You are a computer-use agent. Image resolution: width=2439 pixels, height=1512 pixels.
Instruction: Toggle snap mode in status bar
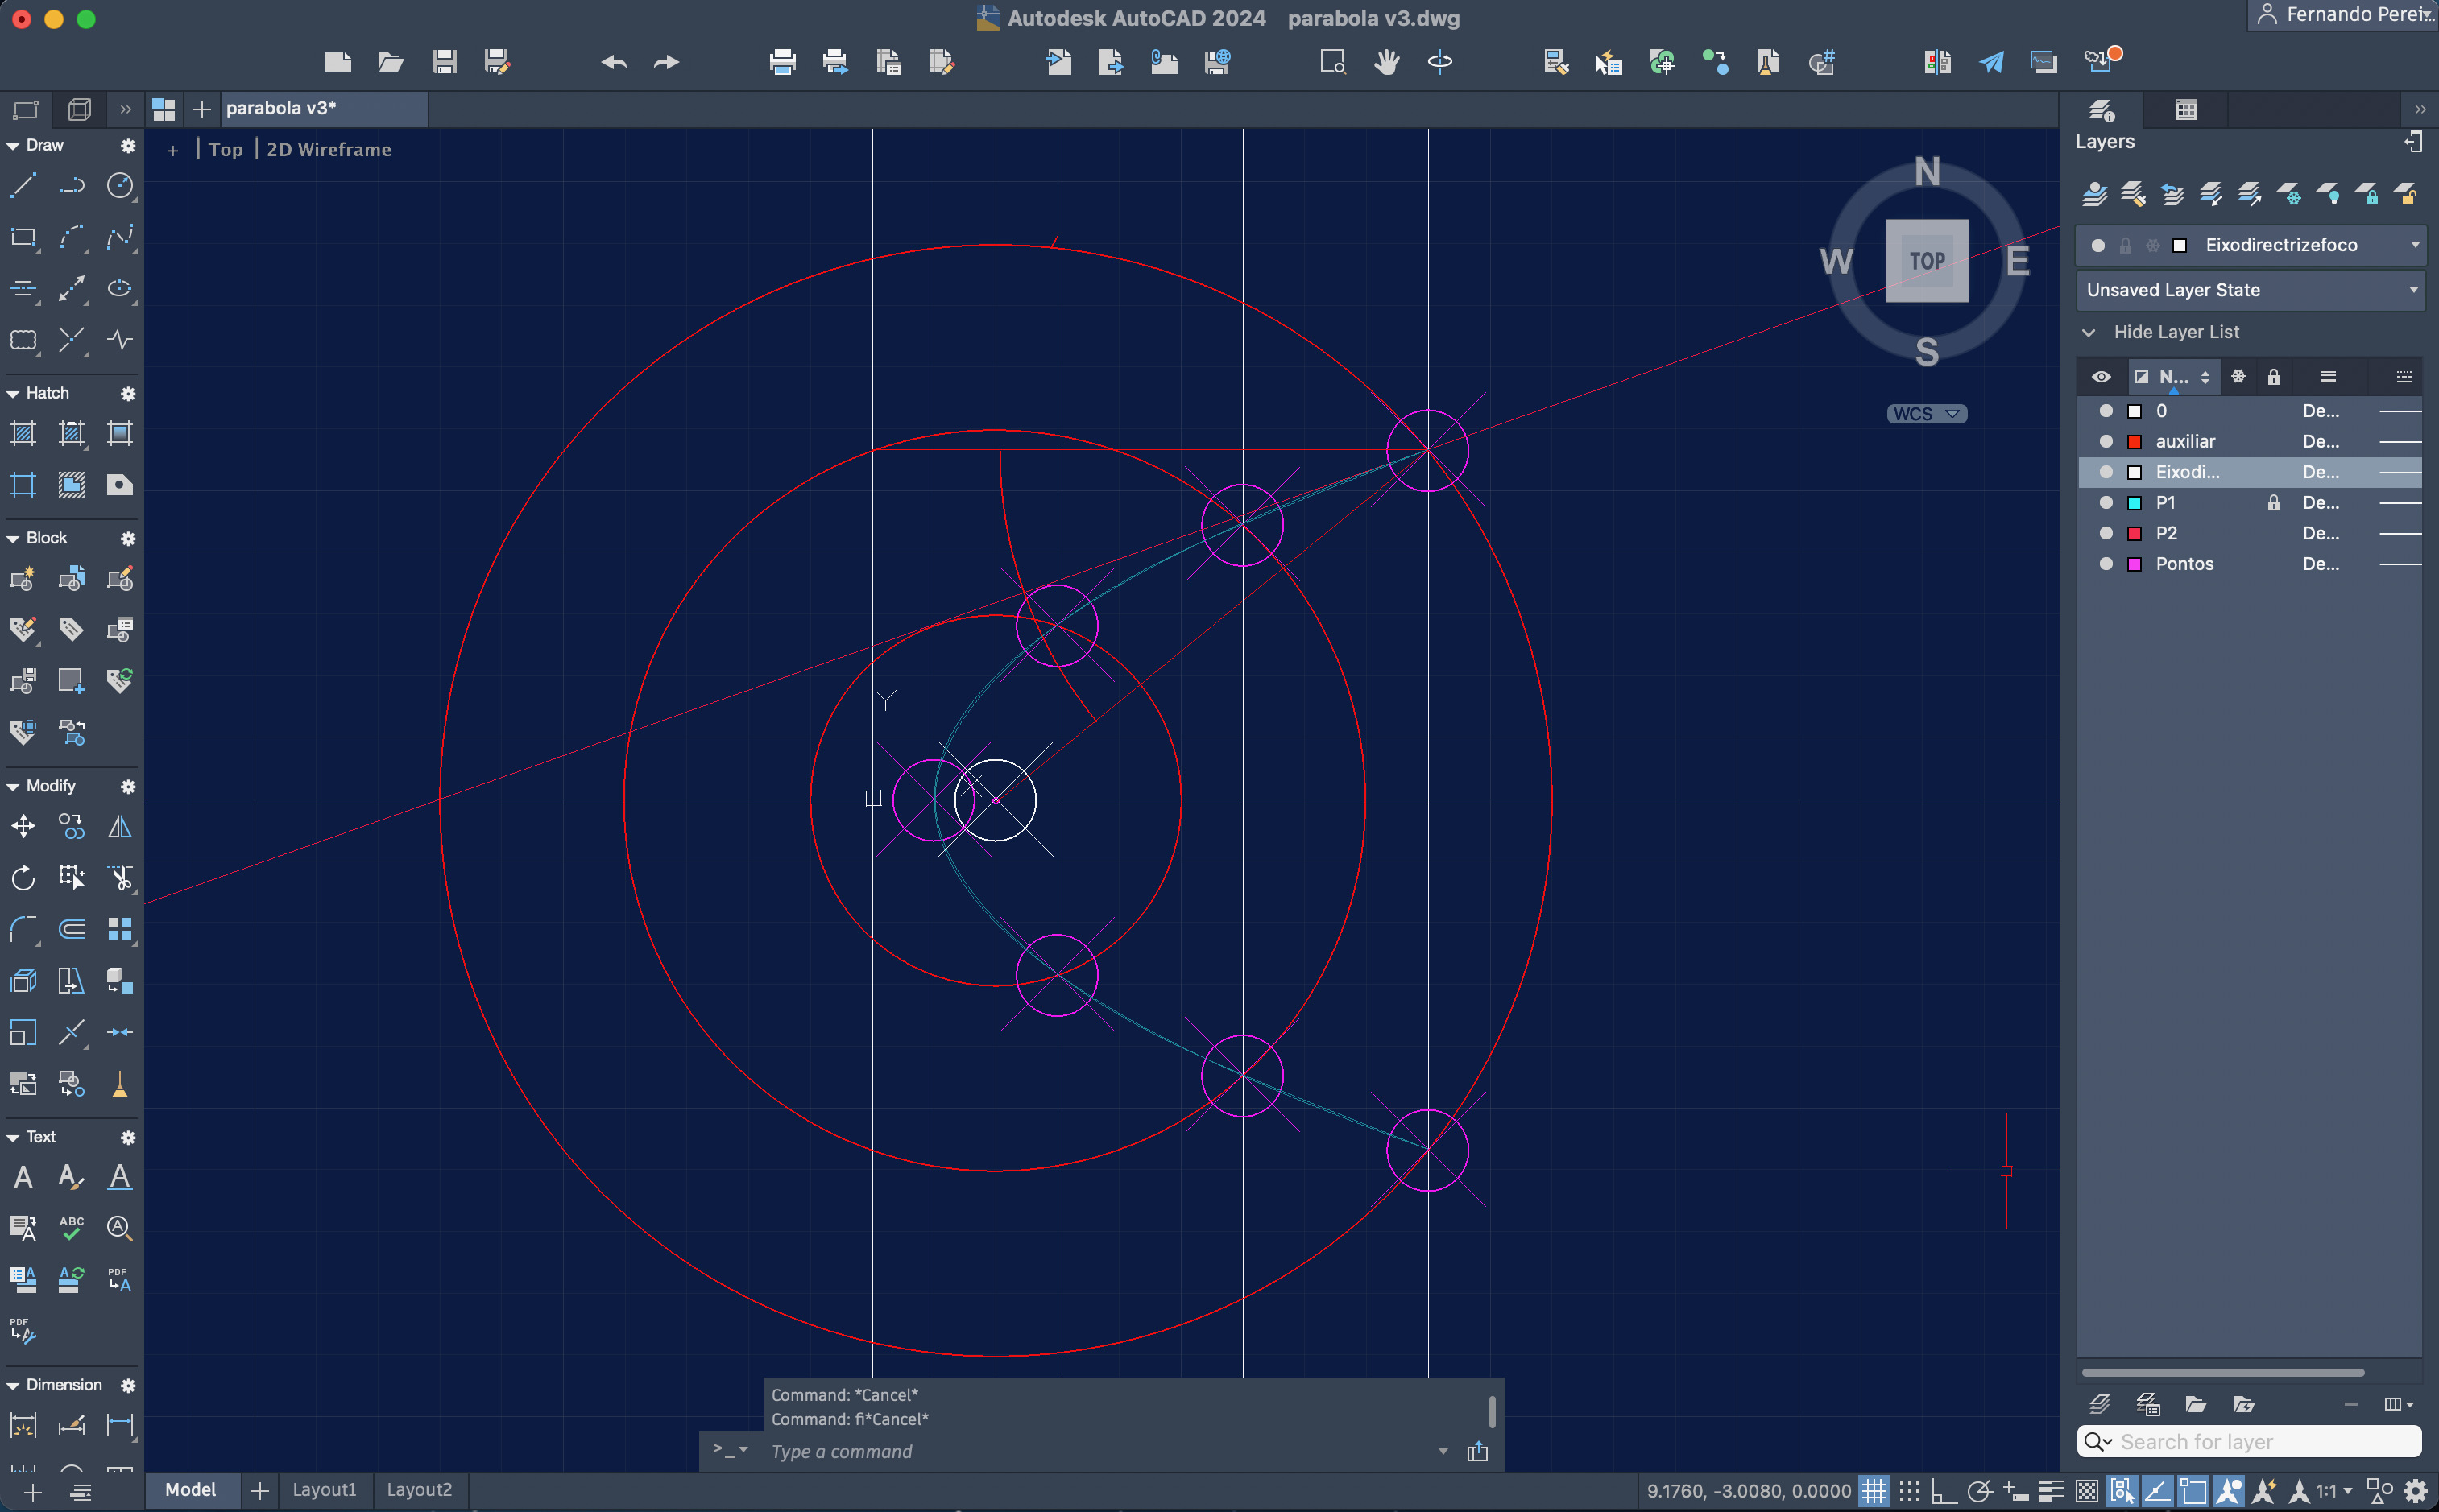[1910, 1491]
